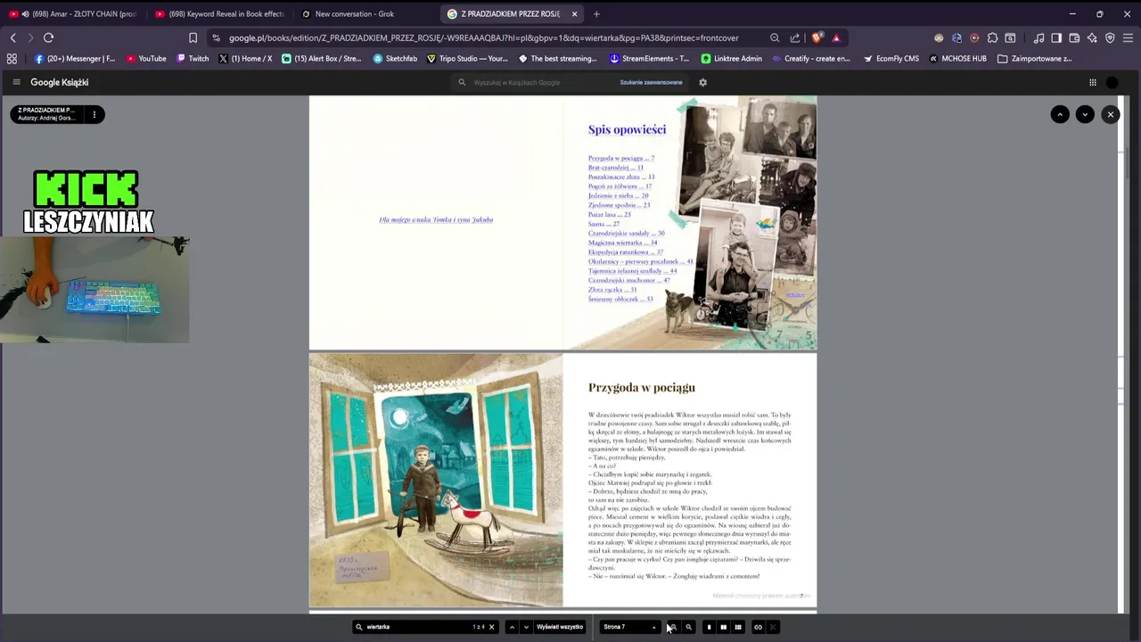The image size is (1141, 642).
Task: Switch to two-page view
Action: point(723,627)
